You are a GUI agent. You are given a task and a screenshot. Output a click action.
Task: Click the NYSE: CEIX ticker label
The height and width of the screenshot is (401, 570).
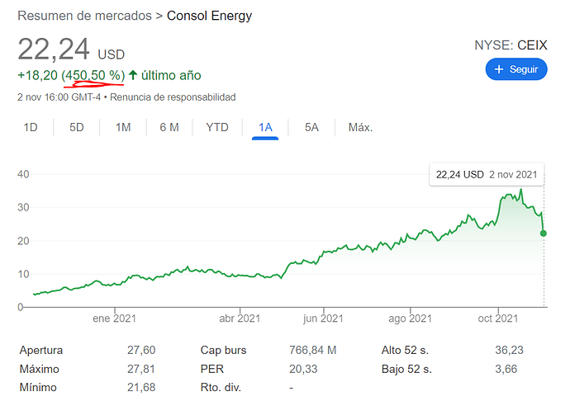tap(511, 45)
